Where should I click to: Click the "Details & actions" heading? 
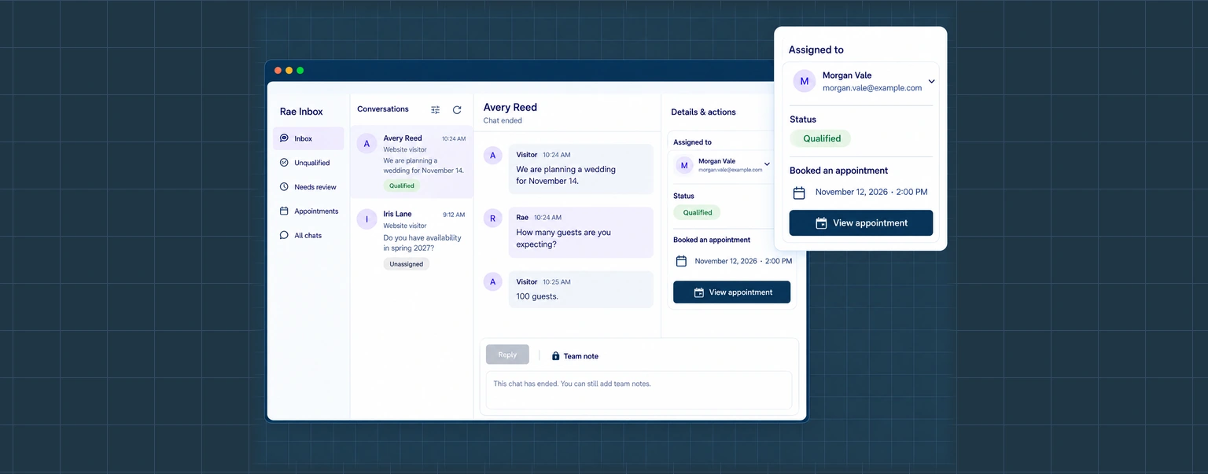[x=703, y=112]
